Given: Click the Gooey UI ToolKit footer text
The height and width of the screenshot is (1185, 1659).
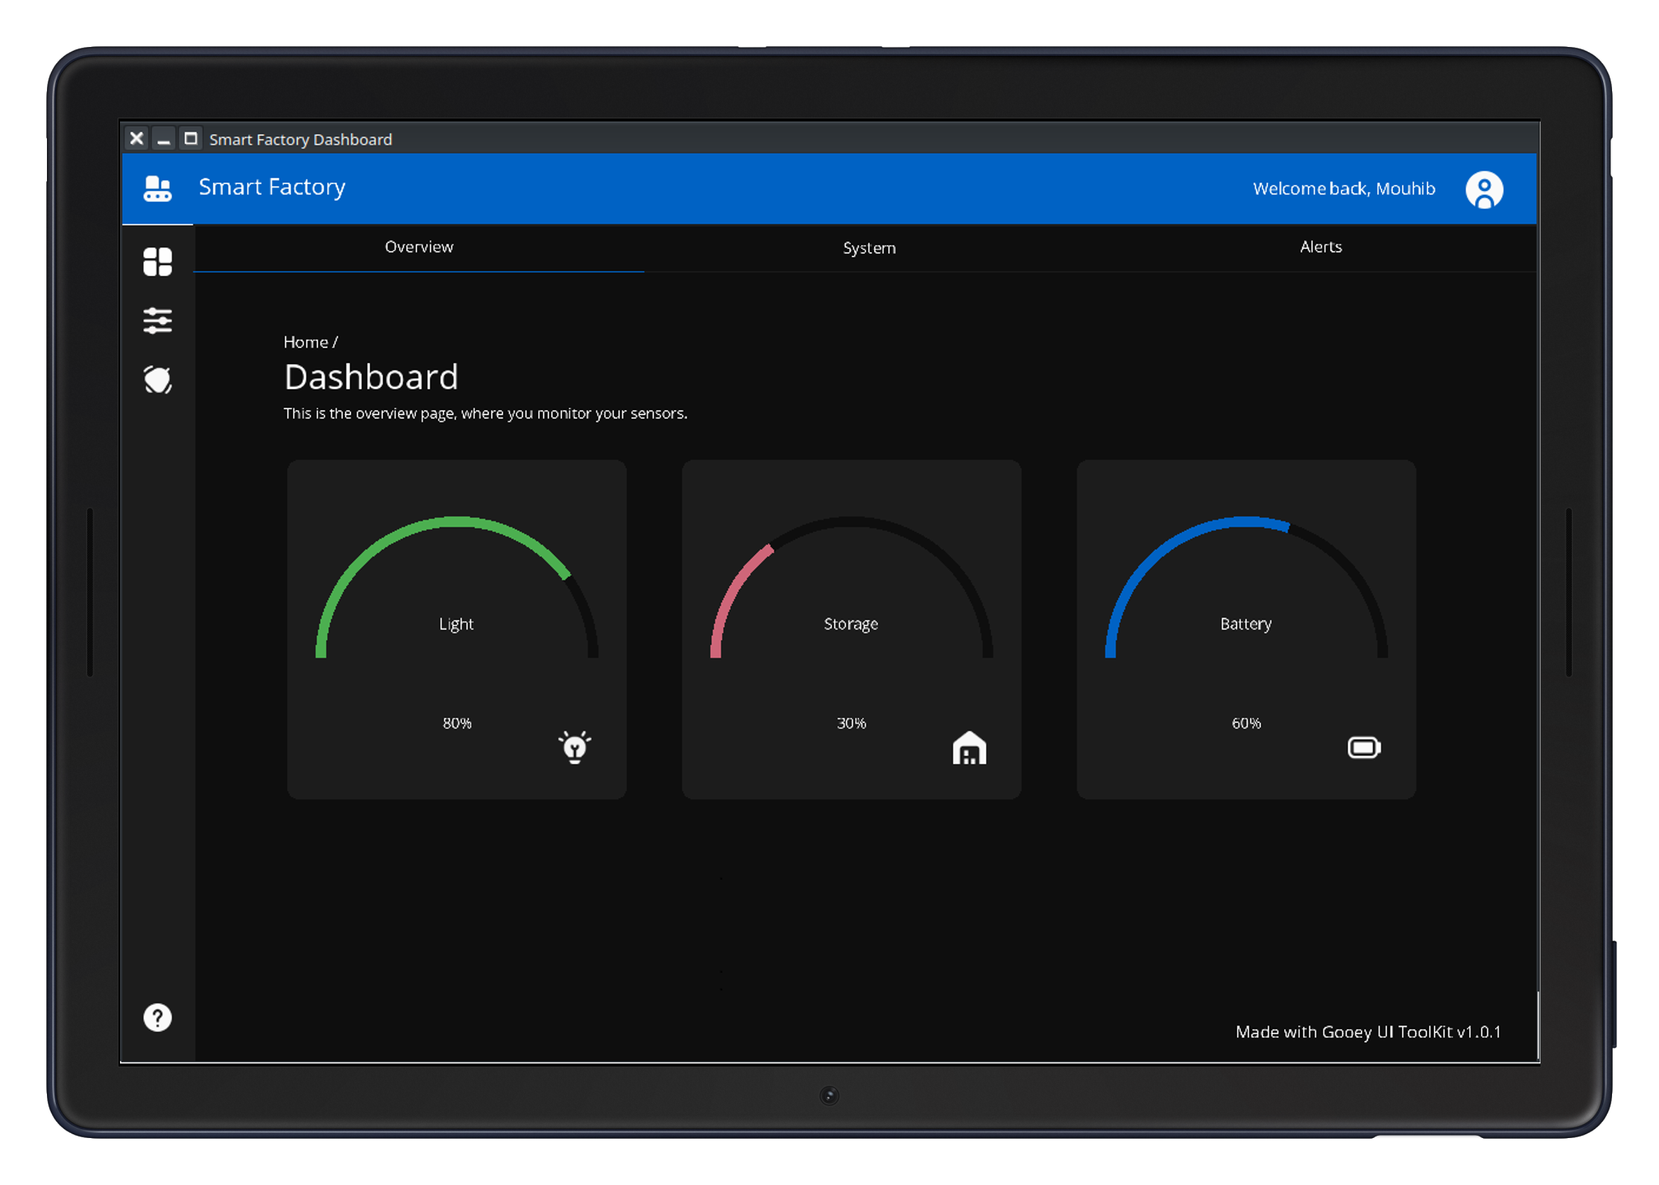Looking at the screenshot, I should click(x=1368, y=1032).
